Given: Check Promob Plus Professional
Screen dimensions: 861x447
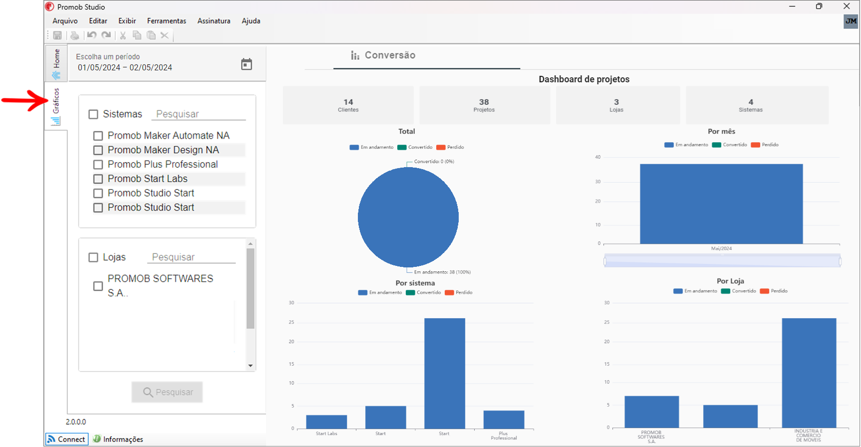Looking at the screenshot, I should click(98, 165).
